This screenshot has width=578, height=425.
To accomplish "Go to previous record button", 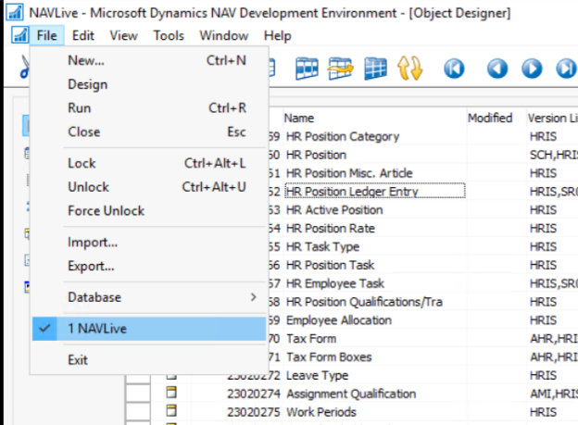I will (x=497, y=69).
